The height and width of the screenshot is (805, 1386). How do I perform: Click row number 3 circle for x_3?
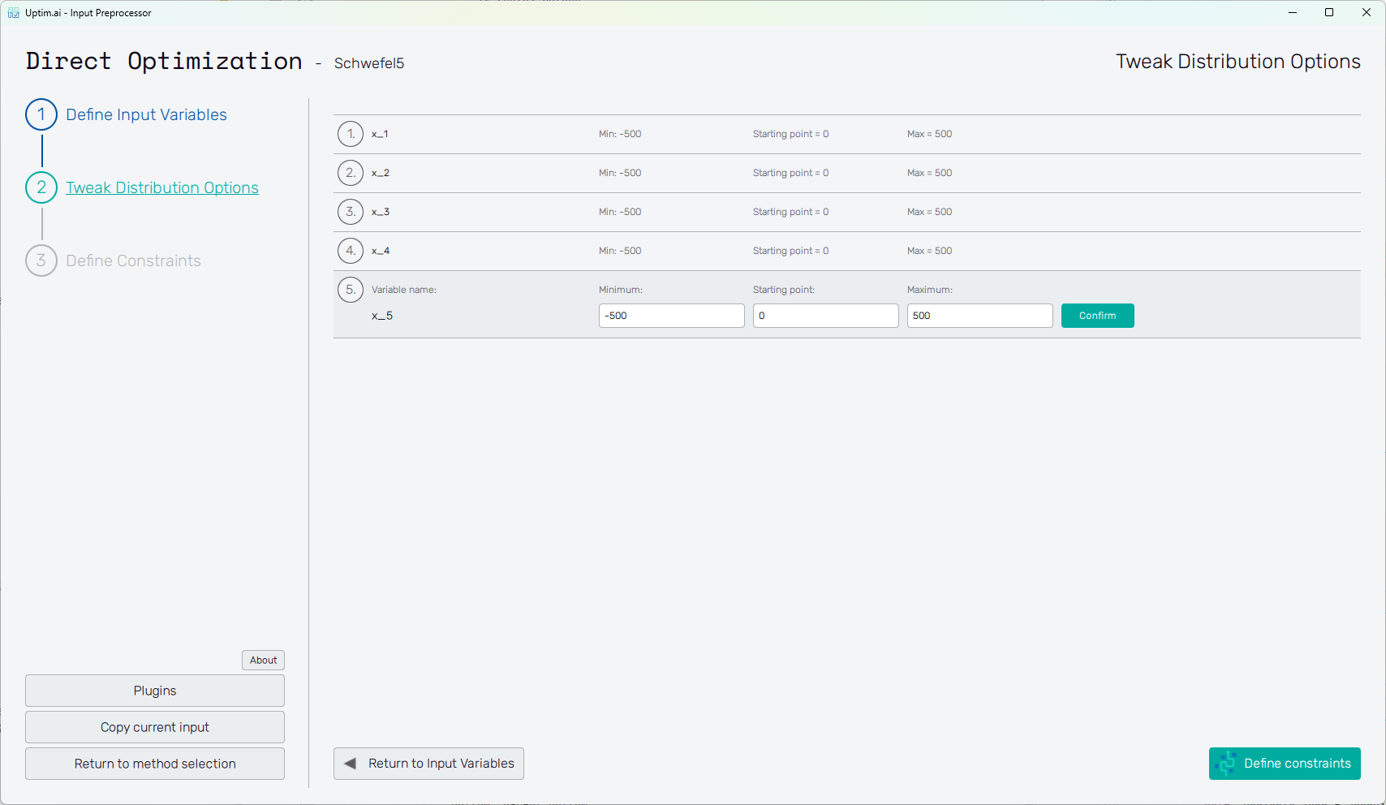coord(351,212)
